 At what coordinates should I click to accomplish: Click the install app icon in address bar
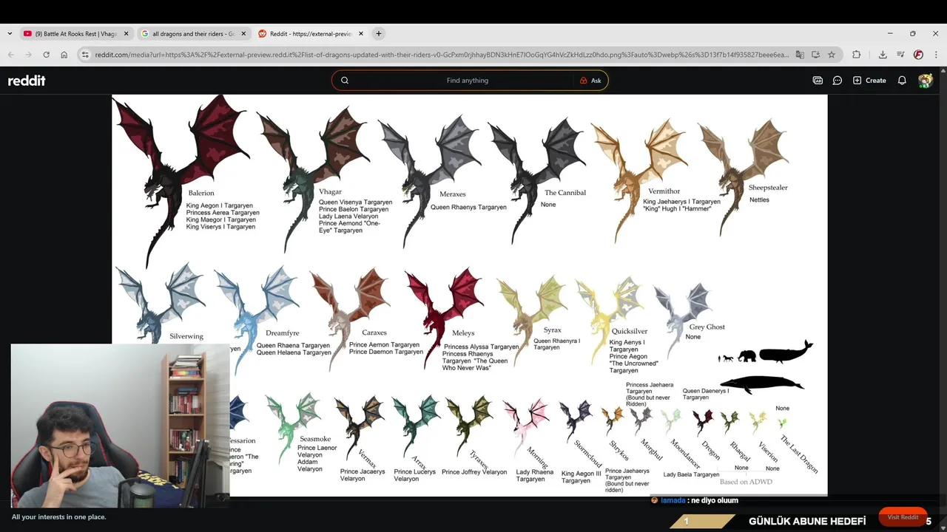(x=815, y=55)
